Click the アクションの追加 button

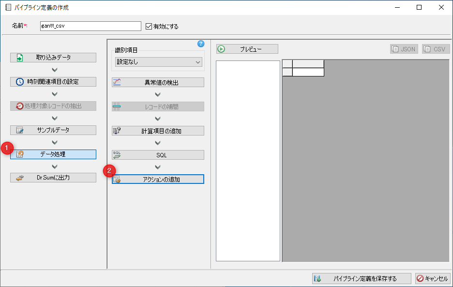(x=158, y=179)
